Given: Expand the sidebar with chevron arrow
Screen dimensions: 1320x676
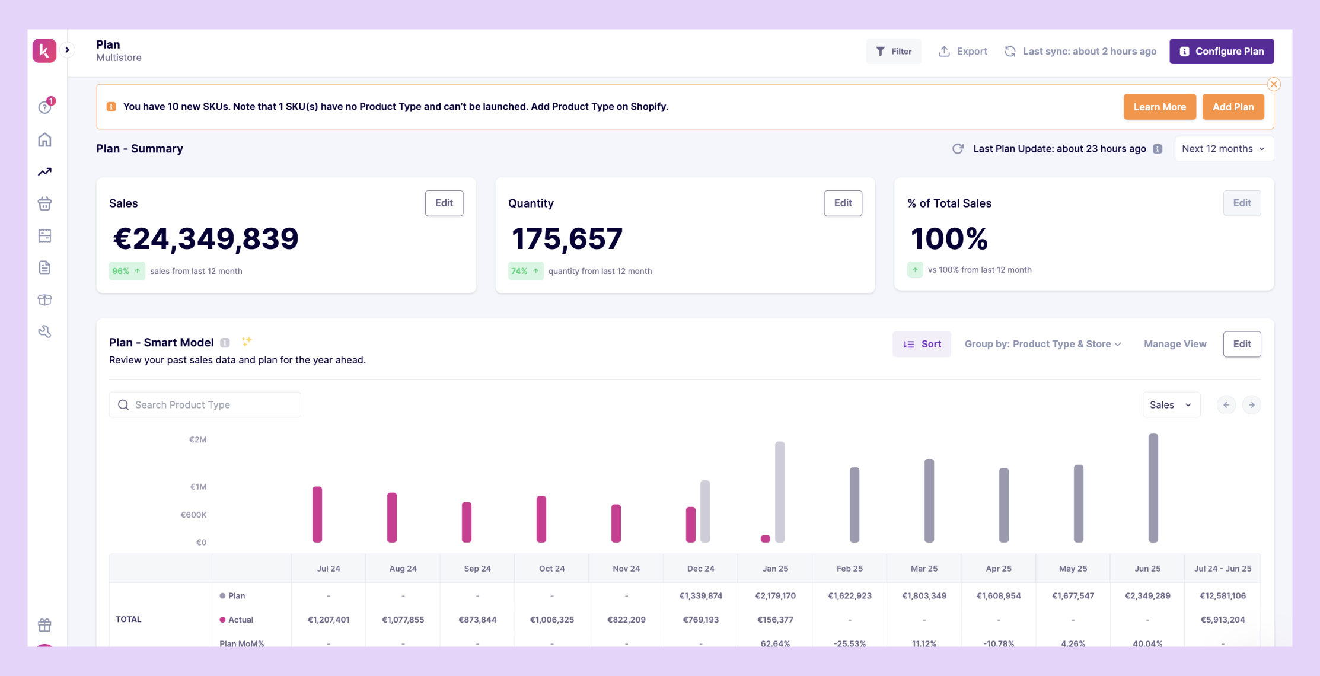Looking at the screenshot, I should click(x=67, y=50).
